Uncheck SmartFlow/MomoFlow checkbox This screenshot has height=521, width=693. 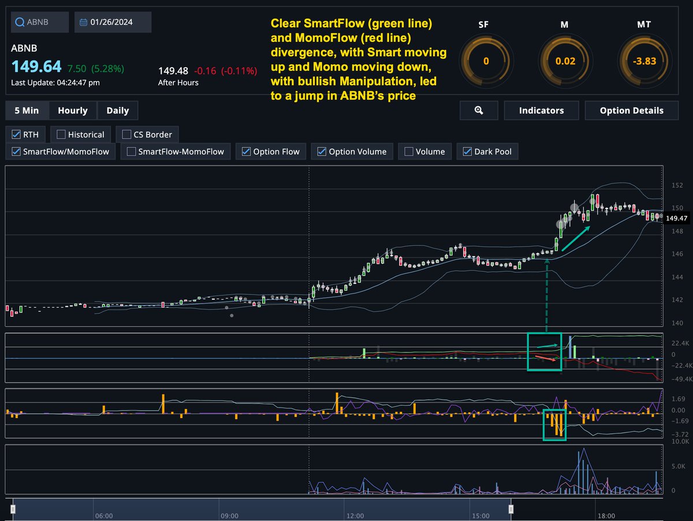coord(16,152)
